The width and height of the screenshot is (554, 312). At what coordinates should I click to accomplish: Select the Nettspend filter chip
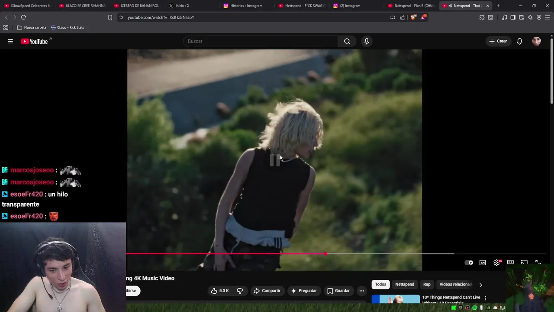pos(405,284)
